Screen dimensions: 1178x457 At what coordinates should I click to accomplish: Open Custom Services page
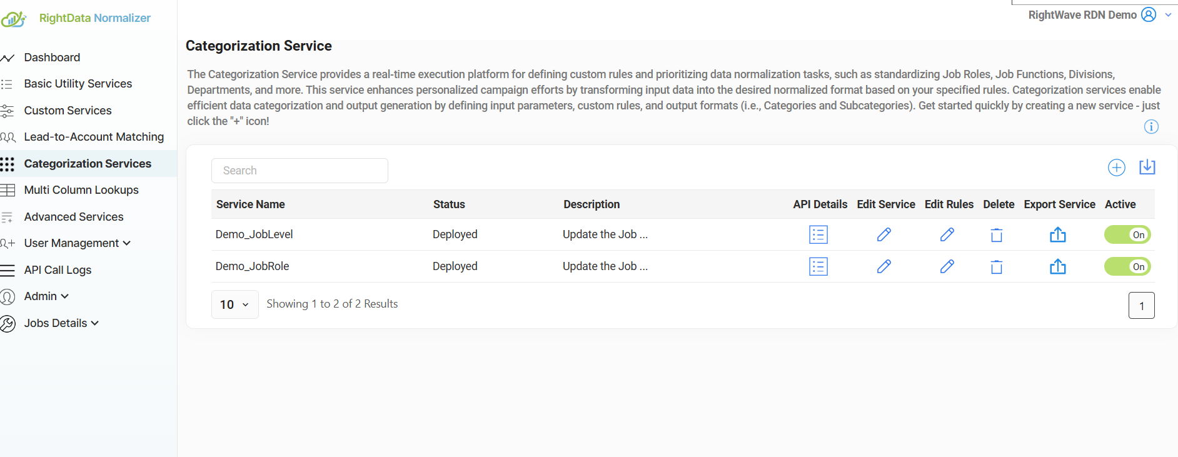(x=68, y=111)
